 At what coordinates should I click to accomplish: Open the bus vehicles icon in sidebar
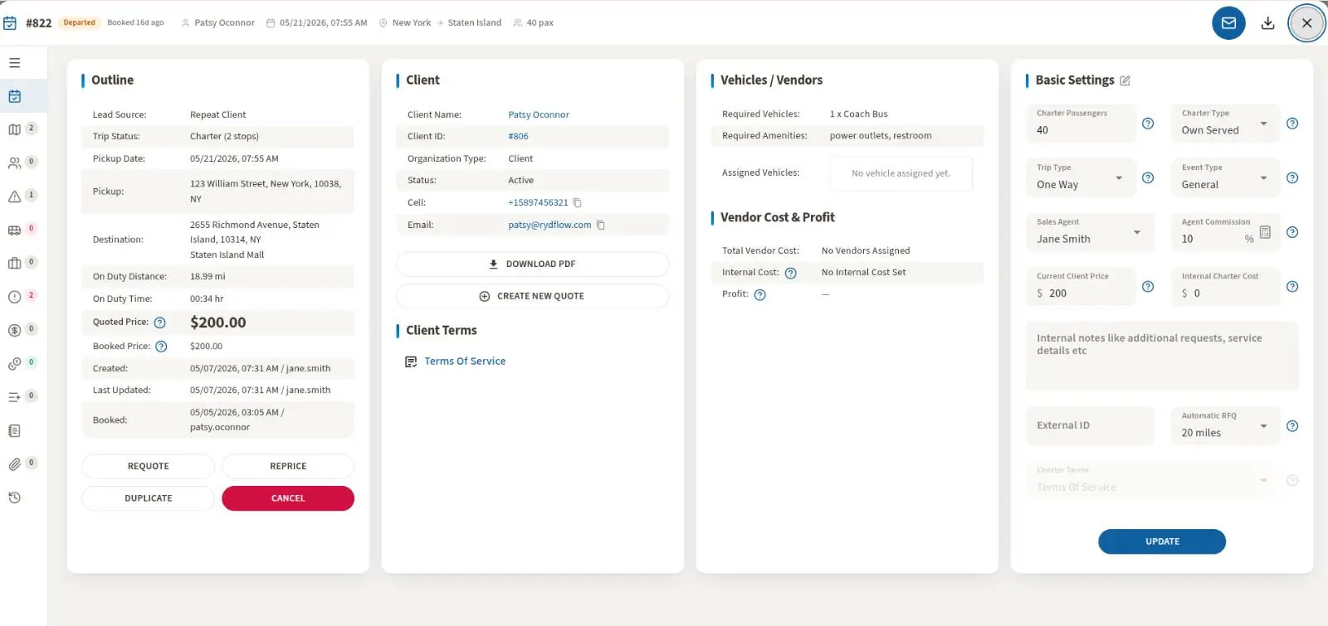pos(14,231)
